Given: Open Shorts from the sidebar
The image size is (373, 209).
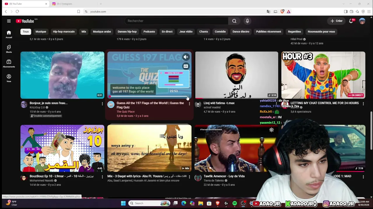Looking at the screenshot, I should [x=9, y=49].
